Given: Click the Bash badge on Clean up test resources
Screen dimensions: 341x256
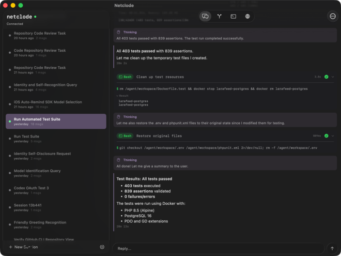Looking at the screenshot, I should pyautogui.click(x=125, y=77).
